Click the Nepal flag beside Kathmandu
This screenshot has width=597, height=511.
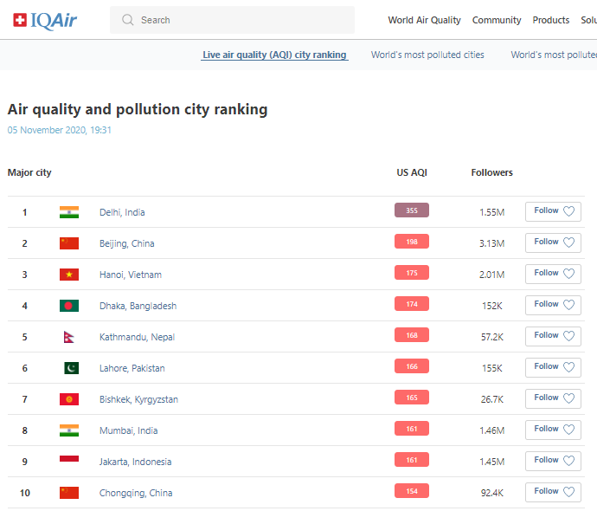[x=69, y=337]
